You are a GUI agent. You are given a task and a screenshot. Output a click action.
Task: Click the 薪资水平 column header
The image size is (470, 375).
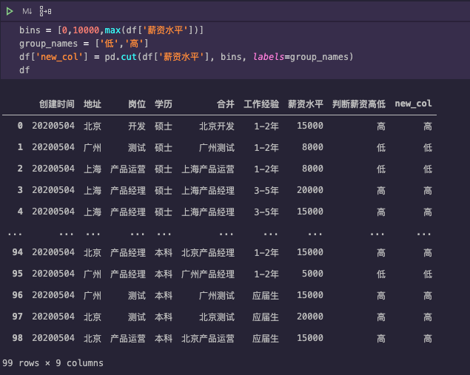tap(306, 104)
